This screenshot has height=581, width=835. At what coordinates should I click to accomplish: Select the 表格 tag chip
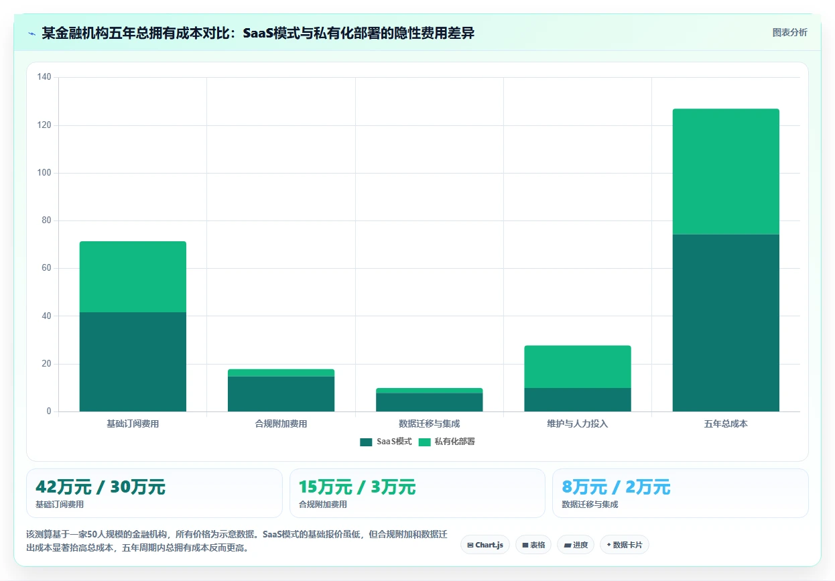click(533, 545)
